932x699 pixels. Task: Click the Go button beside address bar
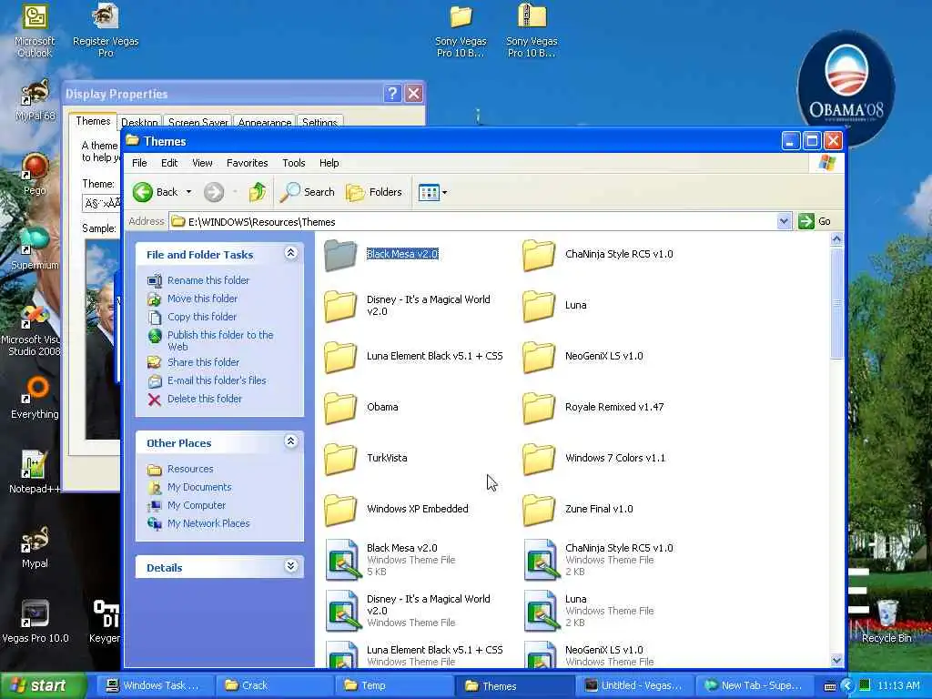pos(815,221)
